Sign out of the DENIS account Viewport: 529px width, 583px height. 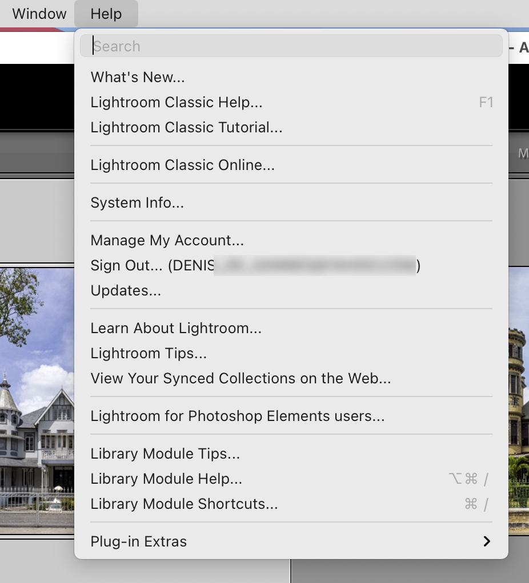(x=171, y=265)
